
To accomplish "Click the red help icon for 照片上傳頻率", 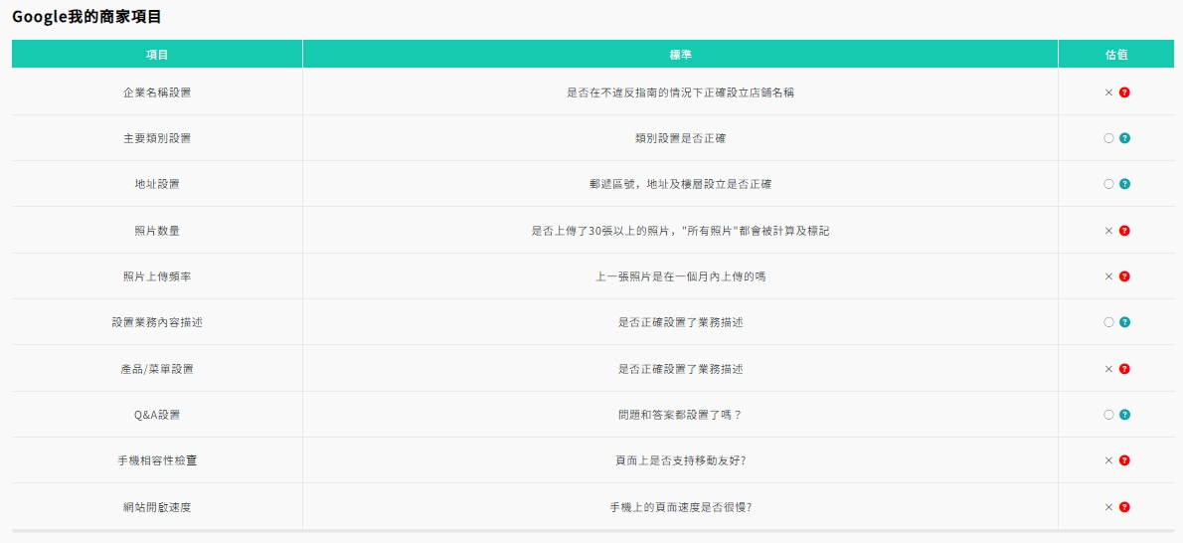I will coord(1124,276).
